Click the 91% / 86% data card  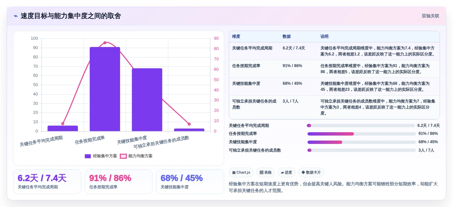click(x=118, y=182)
